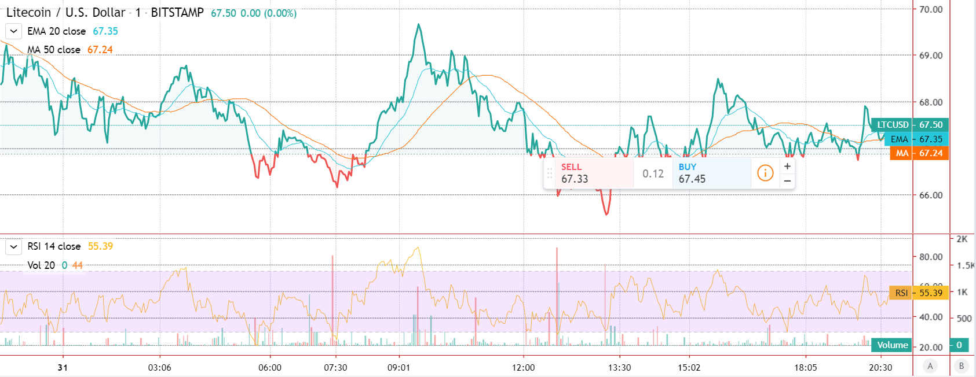The height and width of the screenshot is (377, 976).
Task: Click the Litecoin / U.S. Dollar title
Action: 65,12
